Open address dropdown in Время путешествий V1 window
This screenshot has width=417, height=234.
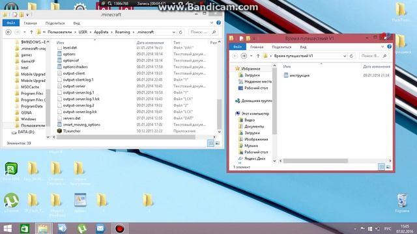[x=345, y=56]
